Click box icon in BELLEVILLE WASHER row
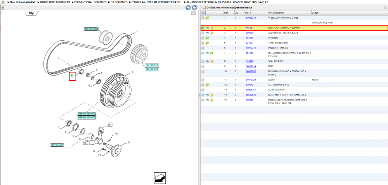Viewport: 388px width, 185px height. point(211,100)
